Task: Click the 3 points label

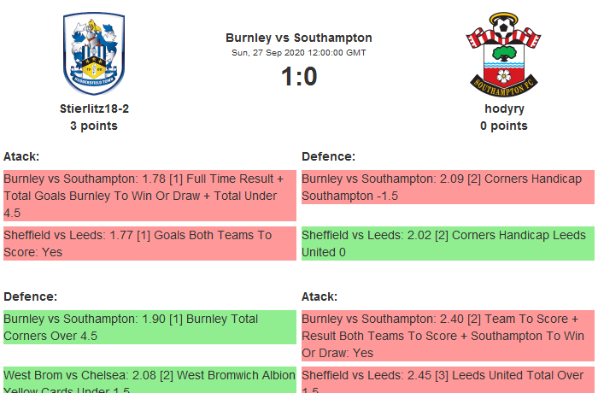Action: [x=94, y=126]
